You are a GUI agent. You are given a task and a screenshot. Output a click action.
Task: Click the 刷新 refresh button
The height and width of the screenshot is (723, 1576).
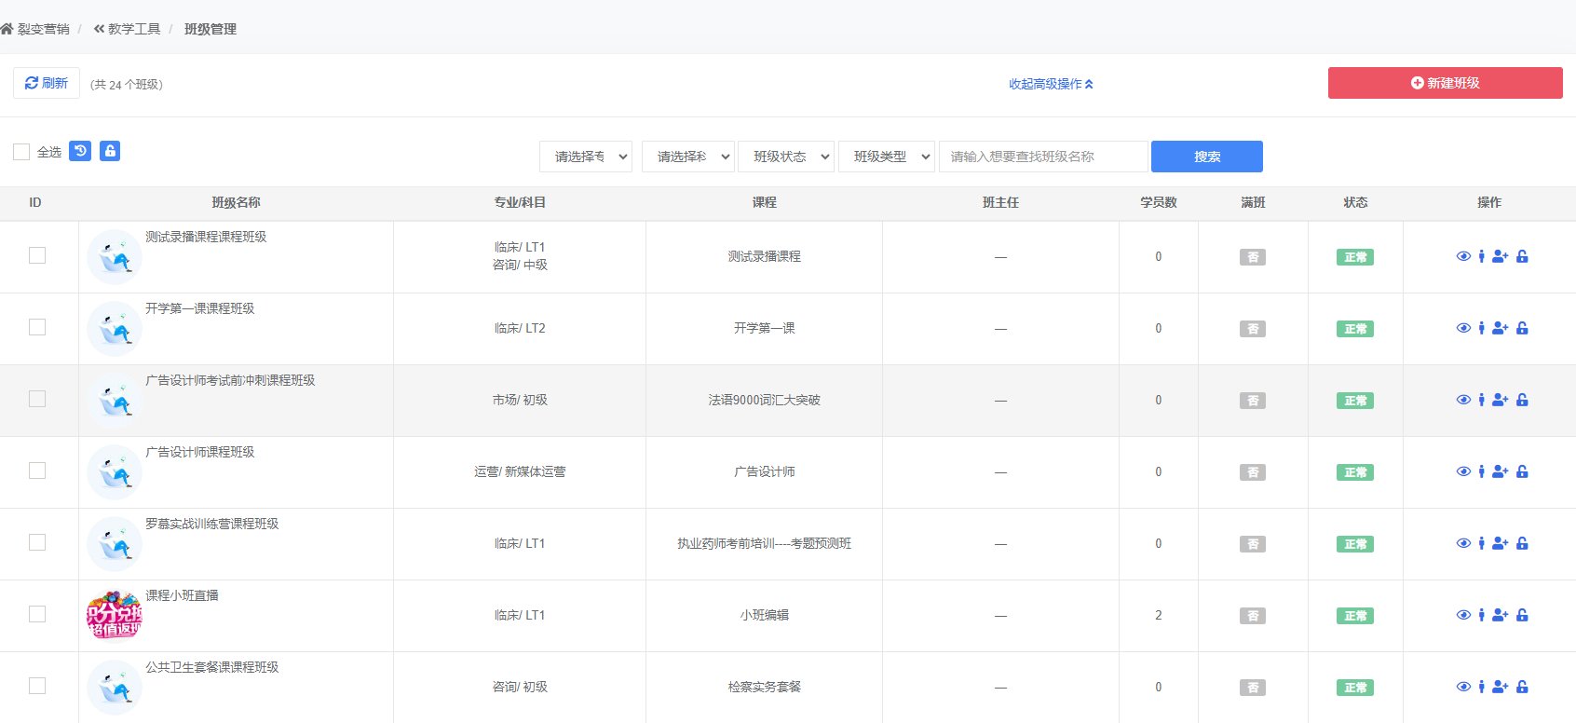[47, 83]
